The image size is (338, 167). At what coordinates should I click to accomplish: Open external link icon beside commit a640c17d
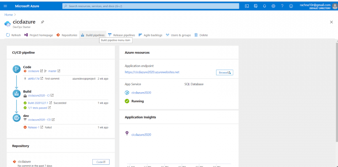[x=42, y=78]
